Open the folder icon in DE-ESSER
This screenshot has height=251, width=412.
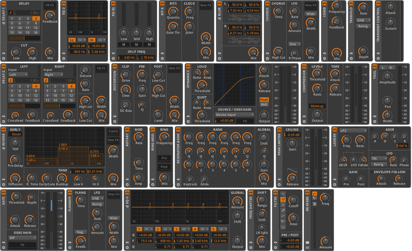click(308, 242)
